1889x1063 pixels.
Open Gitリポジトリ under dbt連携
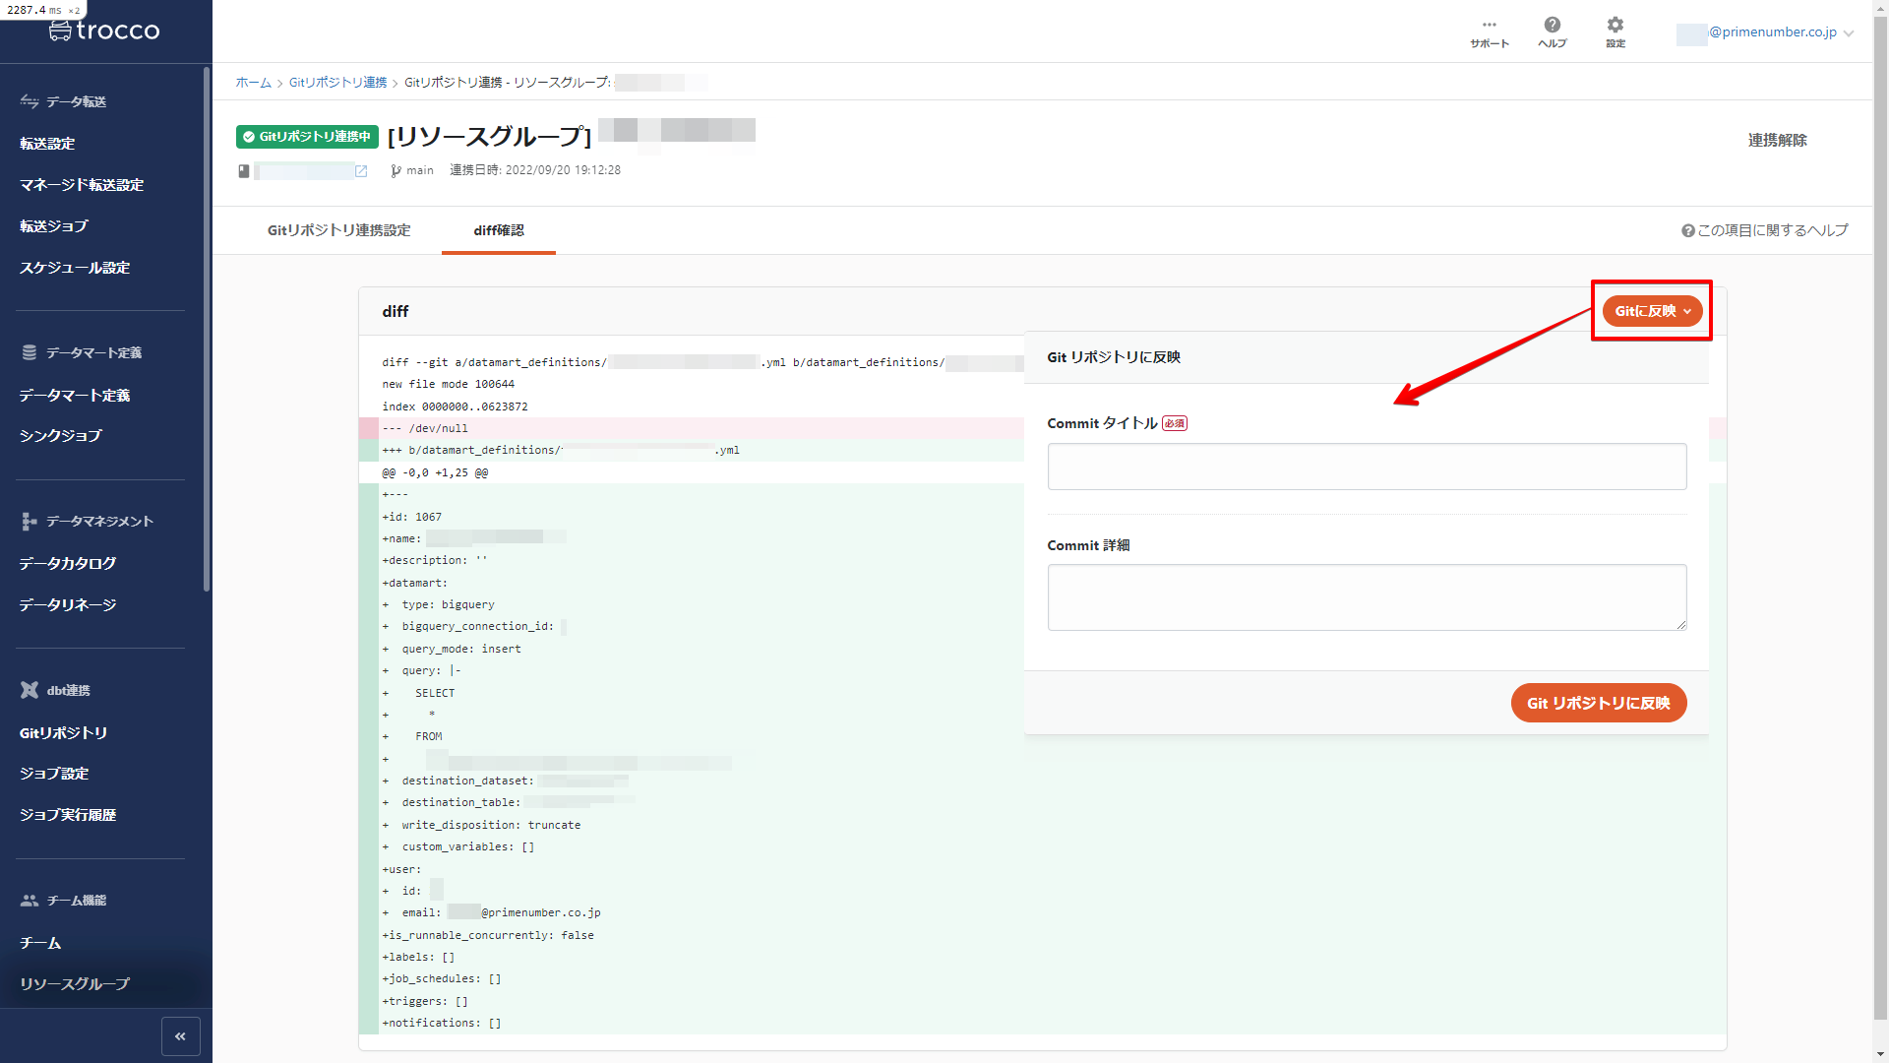pyautogui.click(x=64, y=733)
